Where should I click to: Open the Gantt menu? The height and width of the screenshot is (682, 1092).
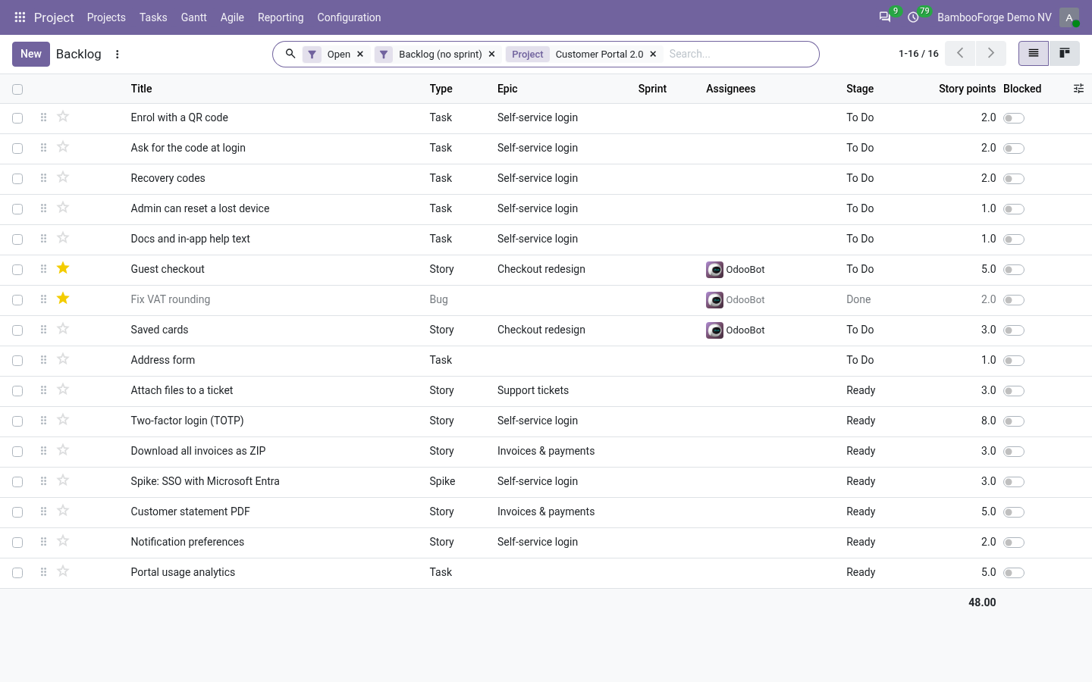click(x=194, y=17)
